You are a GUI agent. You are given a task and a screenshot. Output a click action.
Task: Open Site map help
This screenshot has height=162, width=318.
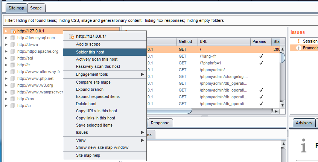click(x=105, y=155)
